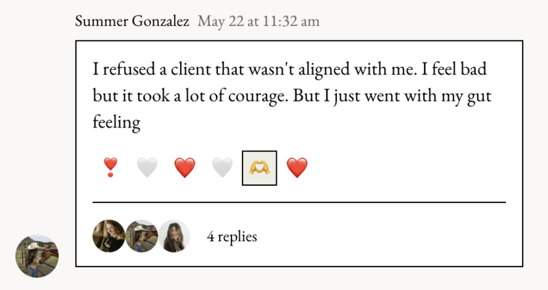Click the word "courage" in the post
Viewport: 548px width, 290px height.
pos(258,96)
